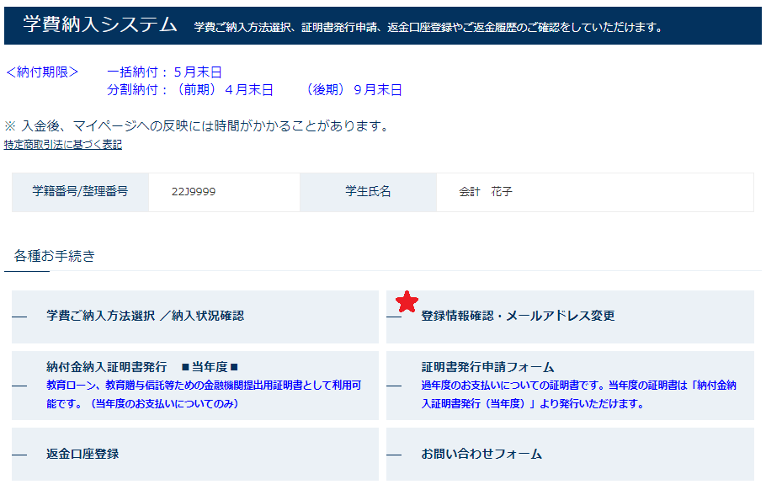The image size is (766, 495).
Task: Click the dash icon beside お問い合わせフォーム
Action: tap(394, 453)
